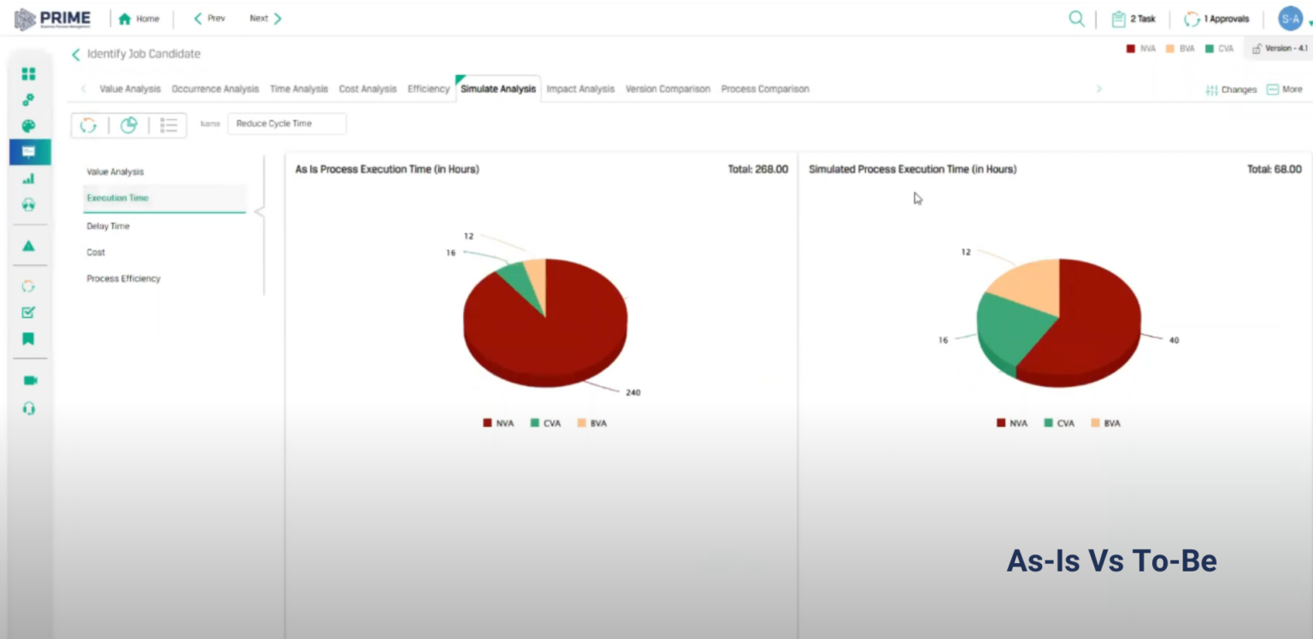Click the warning triangle sidebar icon
This screenshot has width=1313, height=639.
pyautogui.click(x=28, y=246)
